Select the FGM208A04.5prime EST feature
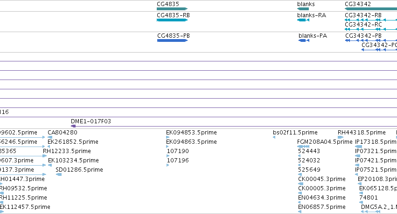The height and width of the screenshot is (214, 397). point(303,147)
